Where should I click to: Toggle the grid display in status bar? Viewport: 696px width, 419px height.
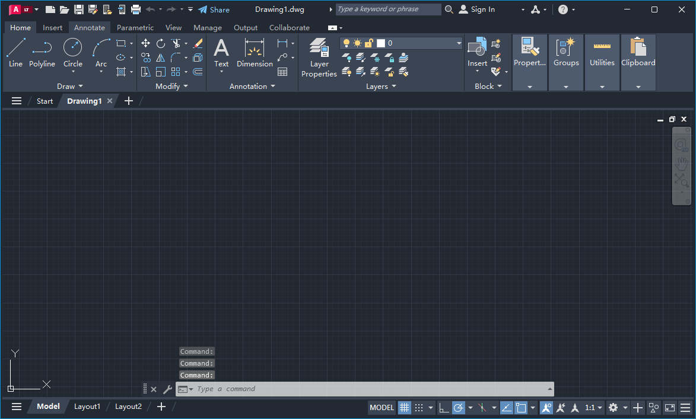pos(405,407)
